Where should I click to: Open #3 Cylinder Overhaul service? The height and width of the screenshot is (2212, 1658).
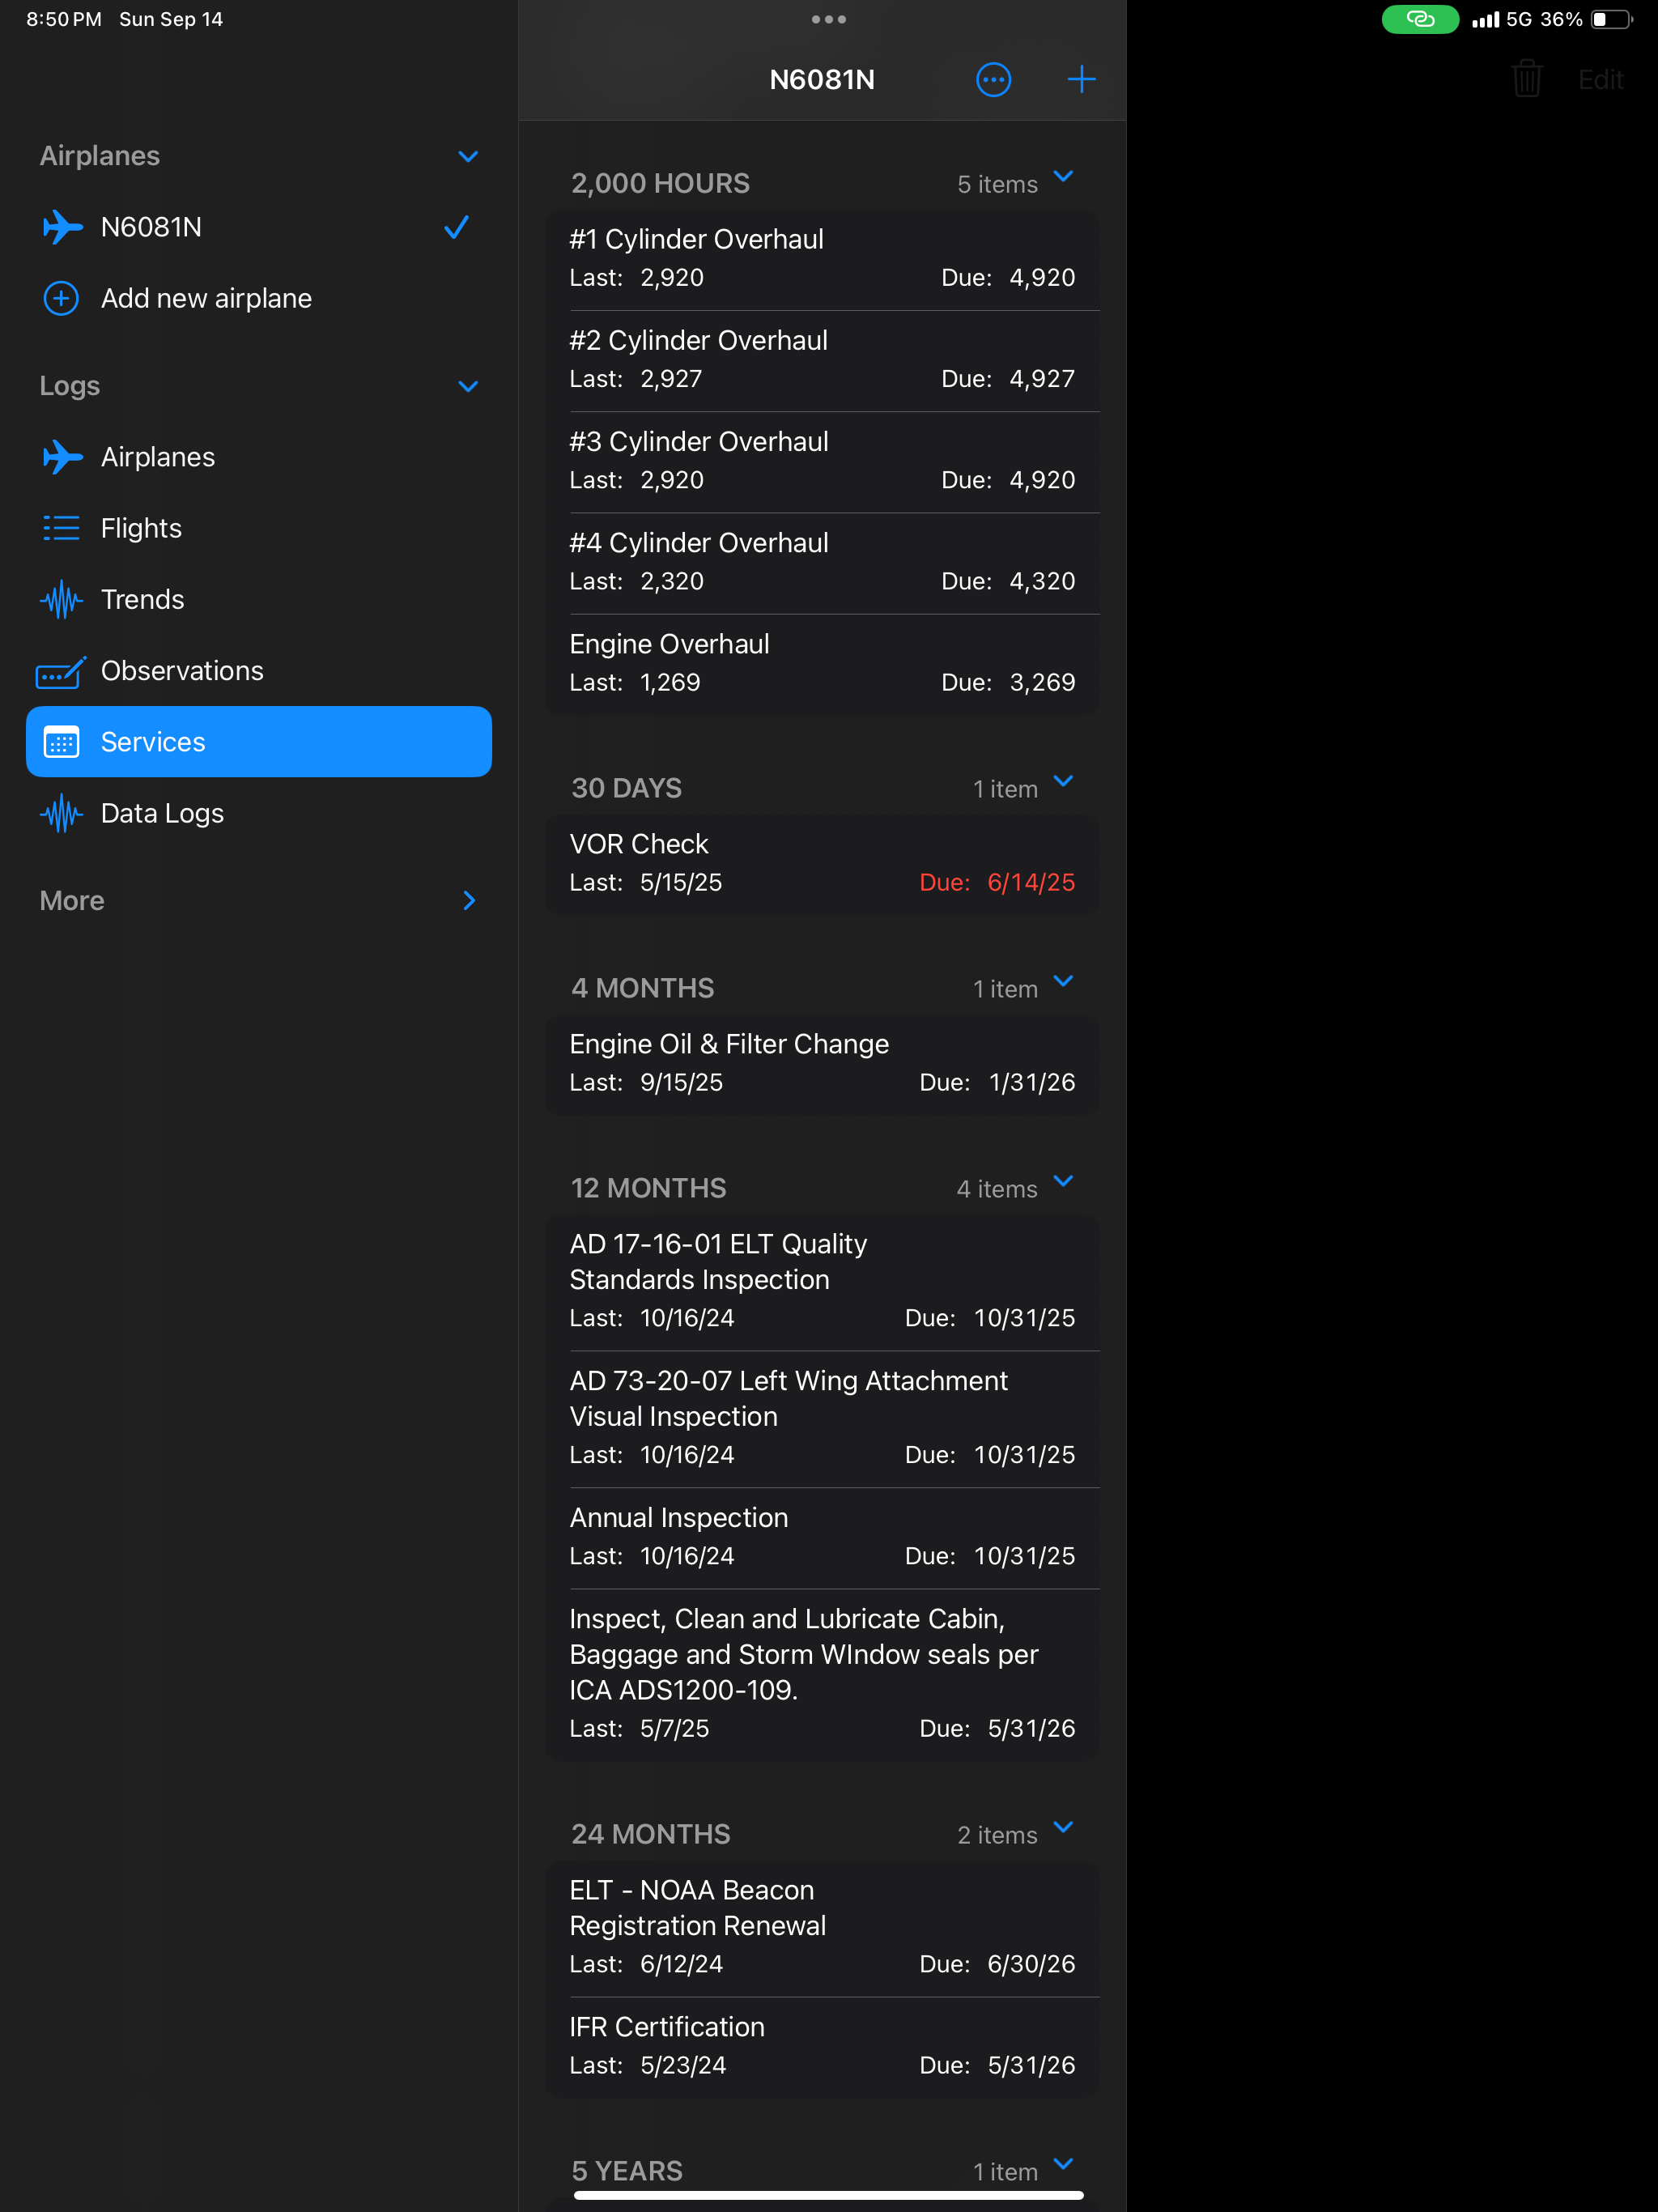coord(822,462)
